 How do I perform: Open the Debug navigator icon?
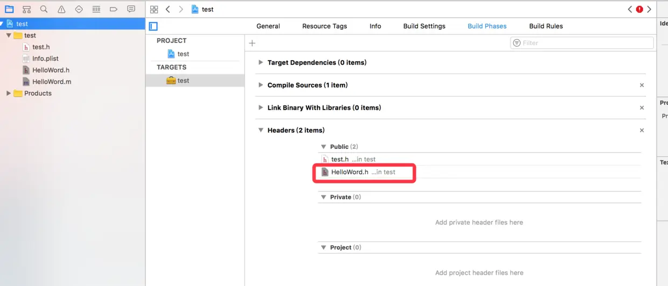(x=96, y=9)
